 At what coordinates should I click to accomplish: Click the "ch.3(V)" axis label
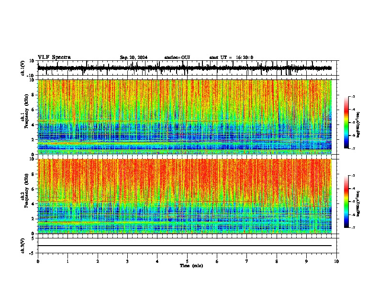[23, 246]
